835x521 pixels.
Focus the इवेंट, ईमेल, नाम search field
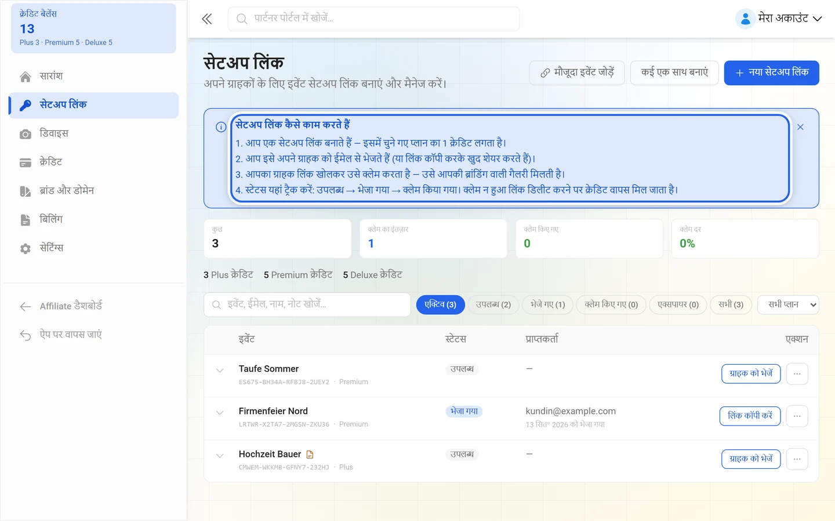pyautogui.click(x=307, y=304)
